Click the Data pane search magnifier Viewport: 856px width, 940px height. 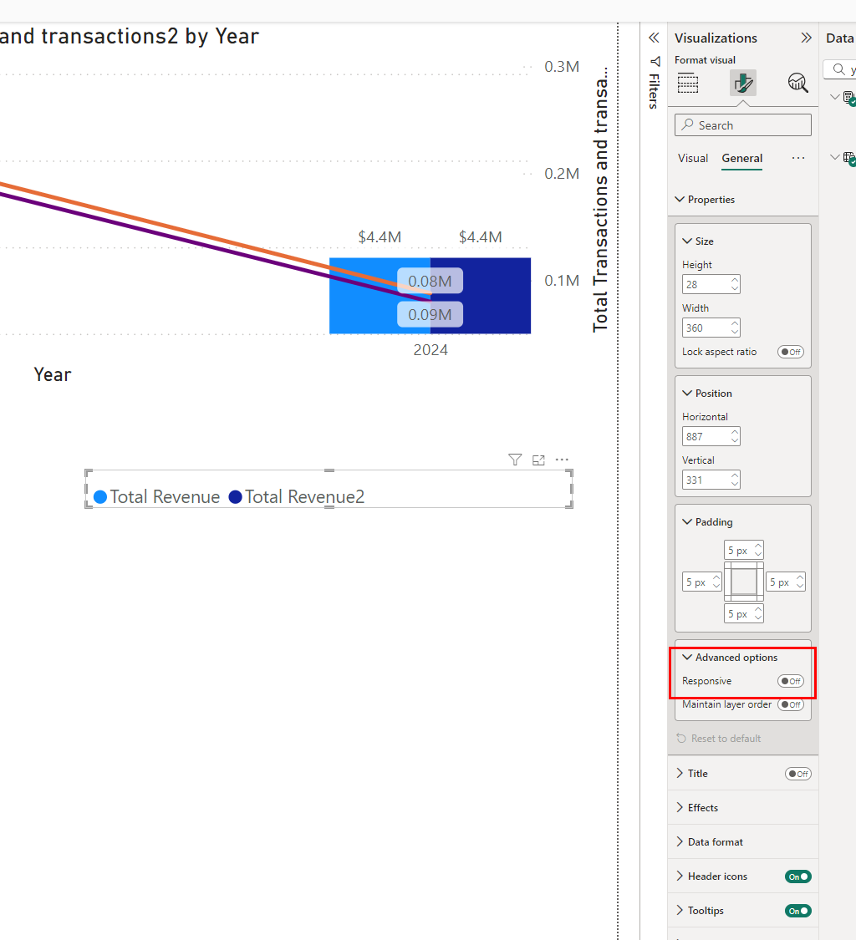(x=838, y=69)
